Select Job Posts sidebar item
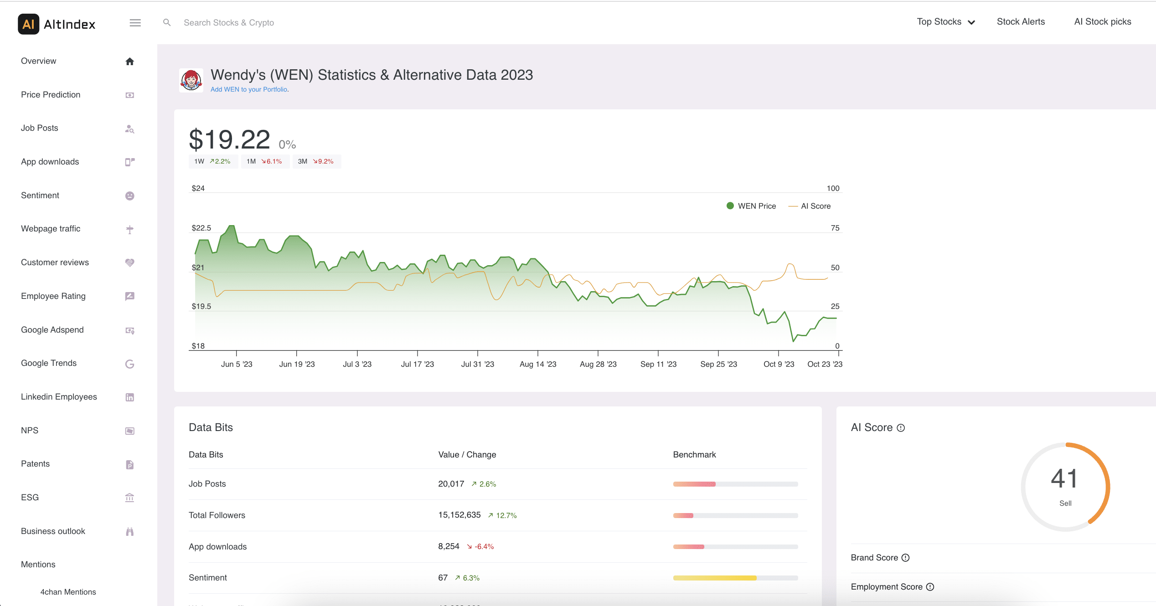Viewport: 1156px width, 606px height. click(x=40, y=128)
